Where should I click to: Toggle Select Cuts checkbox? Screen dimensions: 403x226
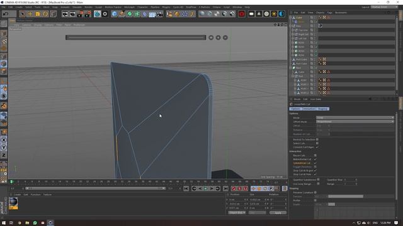click(x=317, y=143)
